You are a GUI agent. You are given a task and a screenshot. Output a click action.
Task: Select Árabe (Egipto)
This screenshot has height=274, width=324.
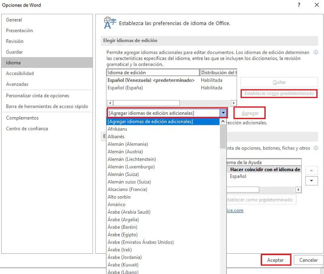click(163, 235)
